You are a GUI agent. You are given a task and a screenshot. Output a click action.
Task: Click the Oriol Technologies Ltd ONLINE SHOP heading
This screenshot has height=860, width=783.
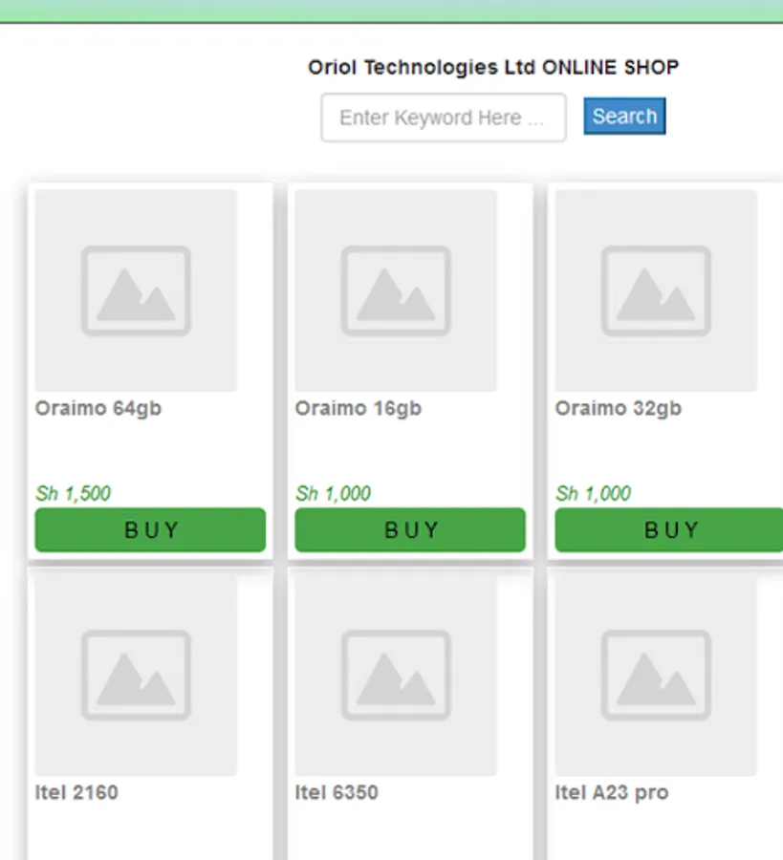tap(493, 68)
